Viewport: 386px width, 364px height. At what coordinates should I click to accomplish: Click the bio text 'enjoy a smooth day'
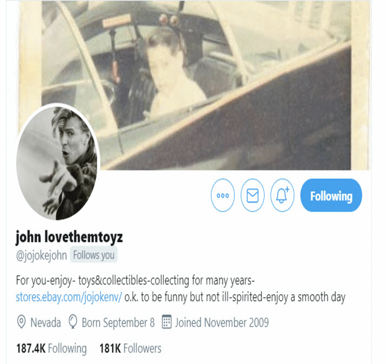click(x=306, y=297)
